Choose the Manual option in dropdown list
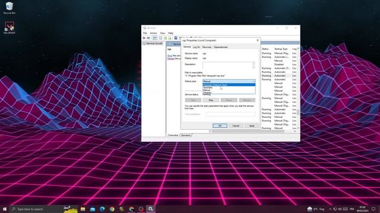Viewport: 380px width, 213px height. (229, 90)
